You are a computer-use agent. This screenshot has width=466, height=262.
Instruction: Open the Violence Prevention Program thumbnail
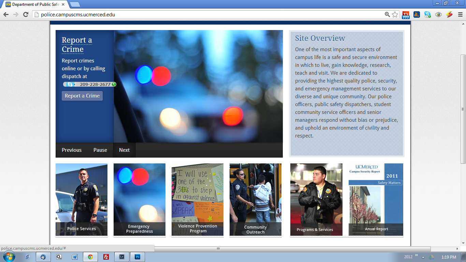click(x=198, y=200)
